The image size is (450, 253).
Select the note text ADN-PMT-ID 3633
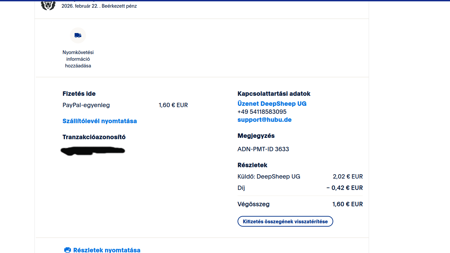tap(263, 149)
